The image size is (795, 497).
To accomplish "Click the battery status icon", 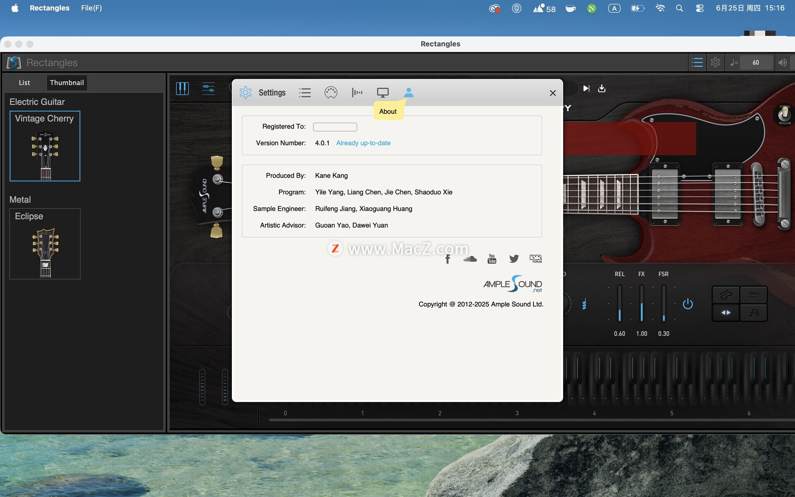I will coord(638,8).
